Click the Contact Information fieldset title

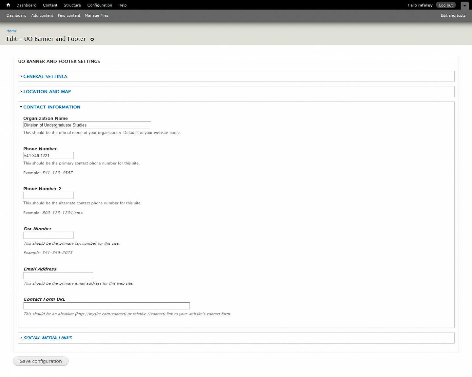pyautogui.click(x=52, y=107)
